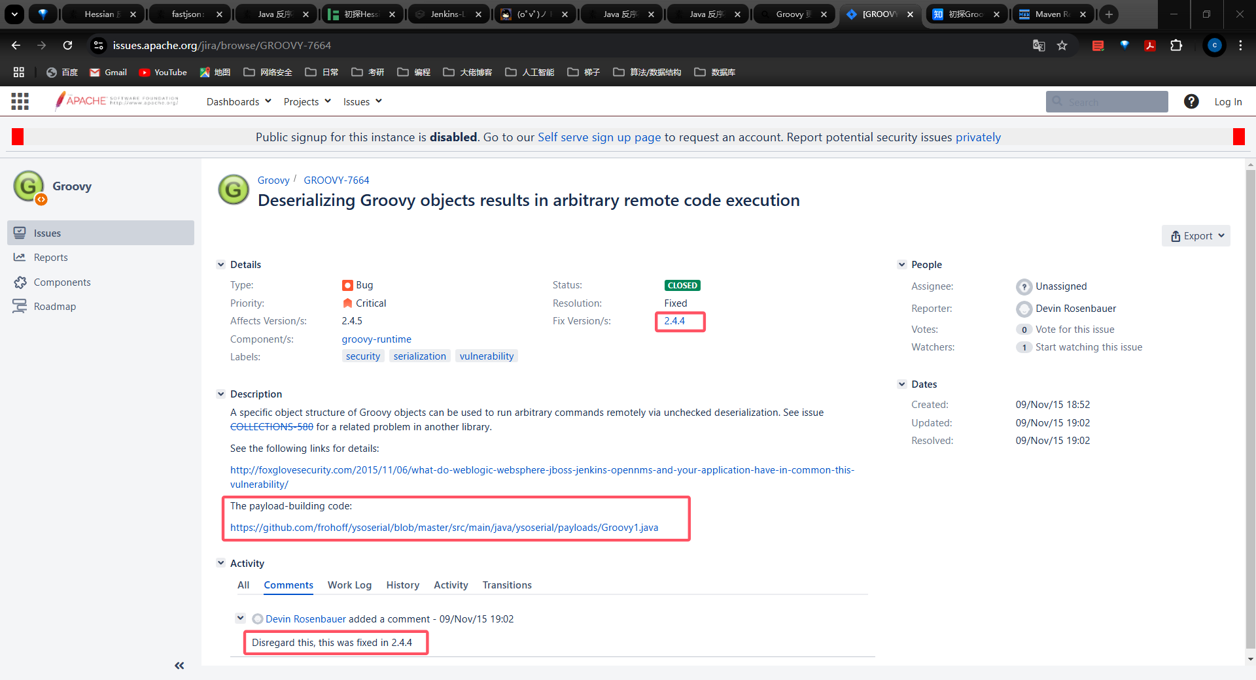Click the PDF extension icon in toolbar
Viewport: 1256px width, 680px height.
tap(1150, 45)
